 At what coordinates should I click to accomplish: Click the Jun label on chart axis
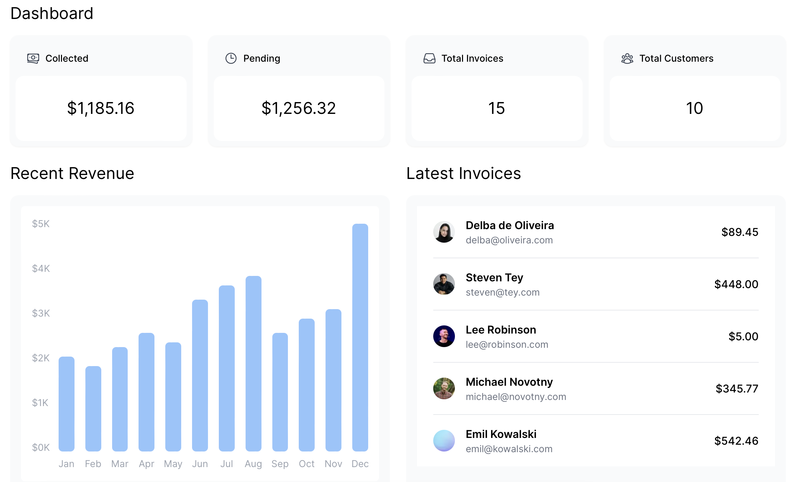200,464
